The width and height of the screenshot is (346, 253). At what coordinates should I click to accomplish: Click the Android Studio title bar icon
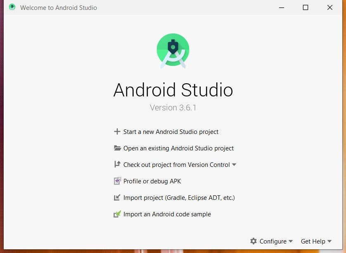12,7
